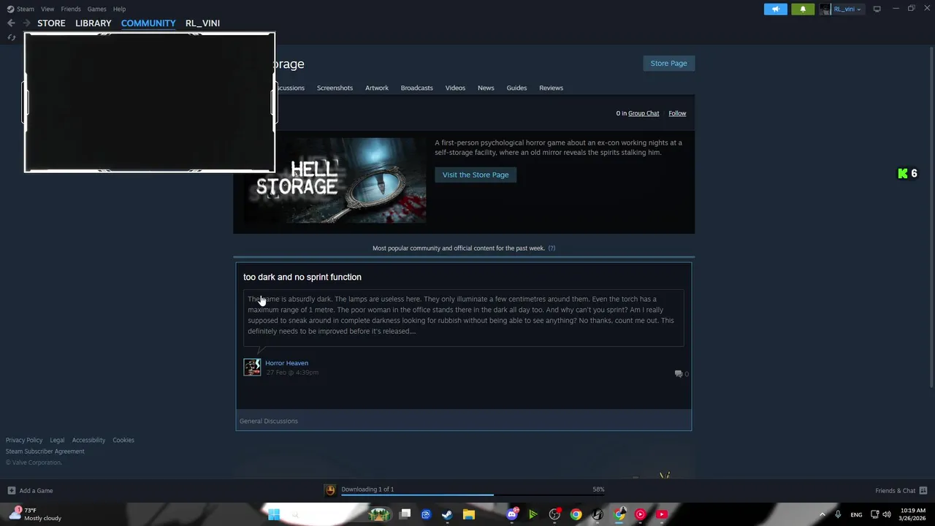
Task: Open the RL_VINI profile section
Action: tap(202, 23)
